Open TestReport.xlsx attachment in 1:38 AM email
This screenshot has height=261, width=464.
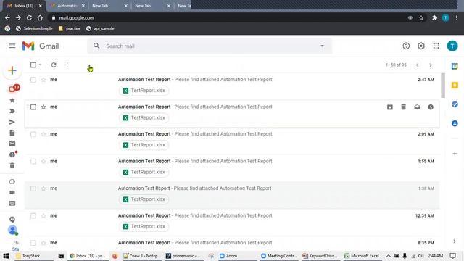pyautogui.click(x=144, y=199)
